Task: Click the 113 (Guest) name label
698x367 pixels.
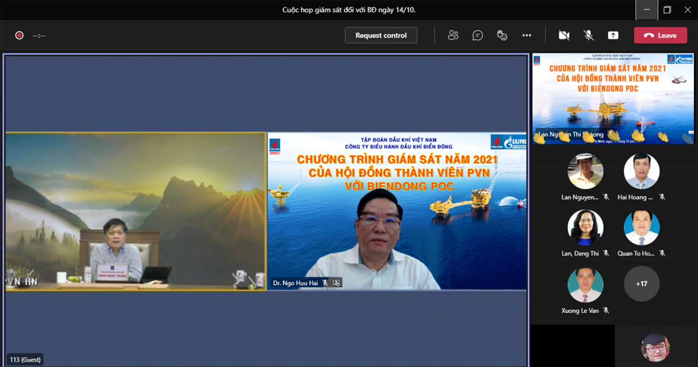Action: [x=25, y=360]
